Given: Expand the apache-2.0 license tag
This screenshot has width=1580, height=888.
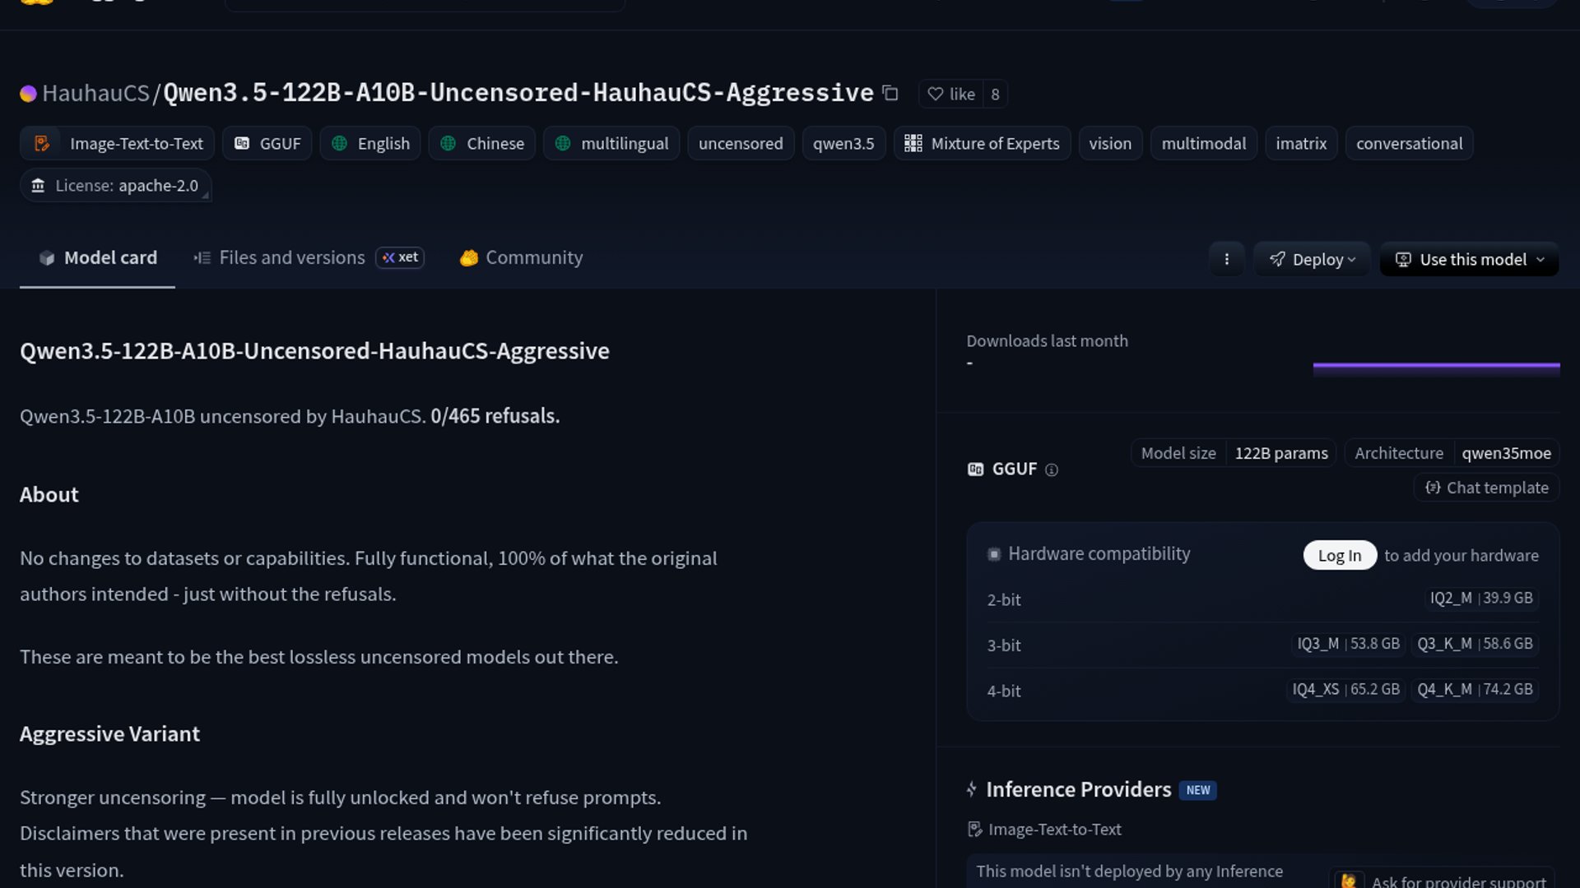Looking at the screenshot, I should (x=116, y=186).
